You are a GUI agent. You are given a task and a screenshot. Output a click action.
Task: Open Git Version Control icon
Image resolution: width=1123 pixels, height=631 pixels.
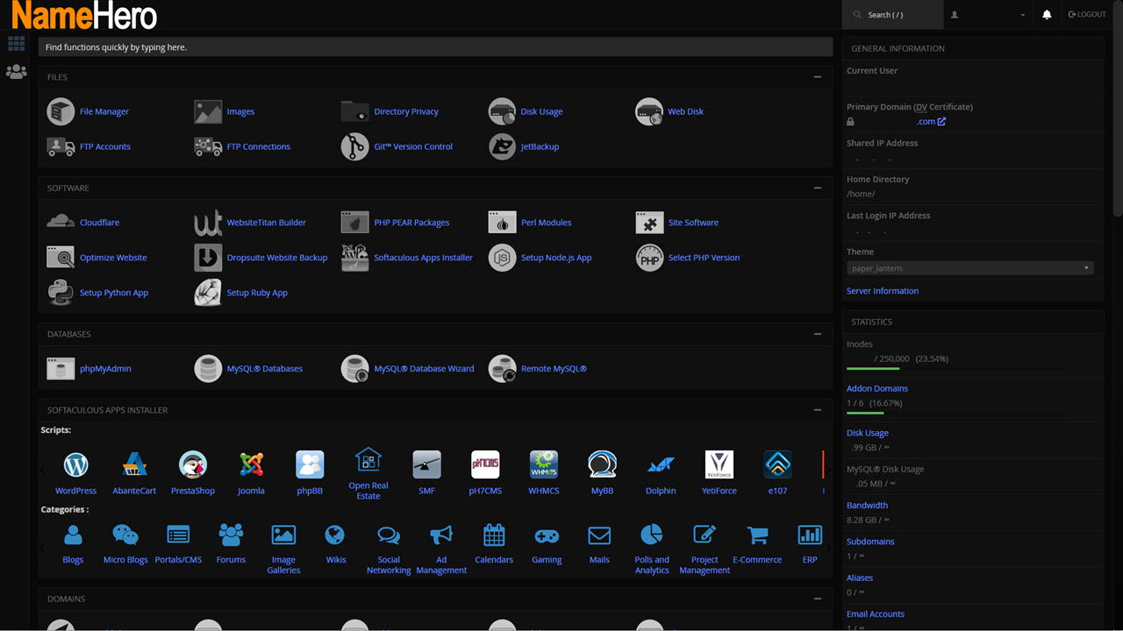click(x=355, y=146)
